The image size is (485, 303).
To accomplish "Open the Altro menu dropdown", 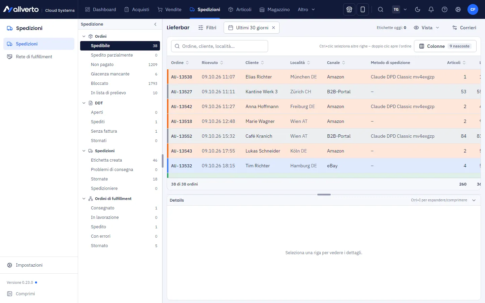I will tap(306, 9).
